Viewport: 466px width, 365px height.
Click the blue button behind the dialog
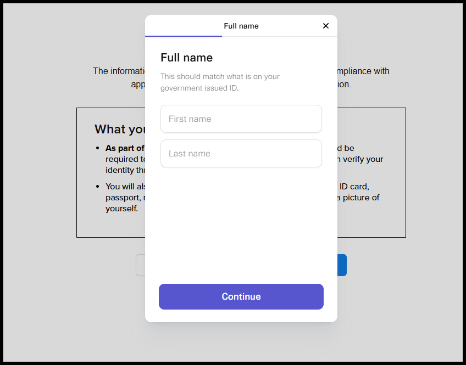[342, 265]
